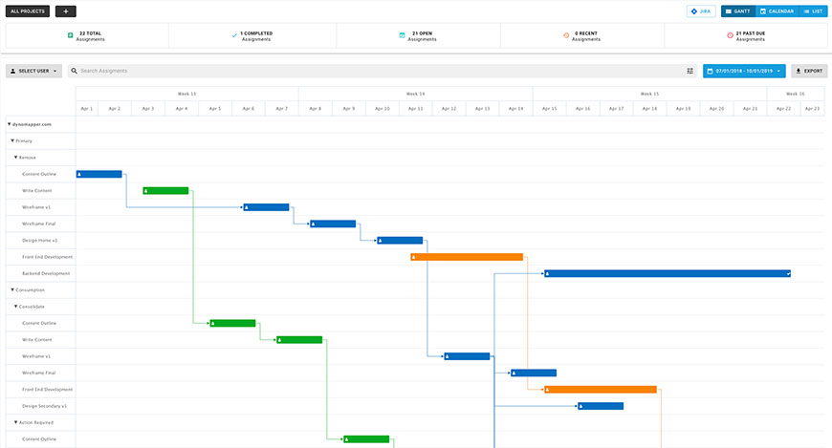
Task: Export the assignments with Export button
Action: click(809, 71)
